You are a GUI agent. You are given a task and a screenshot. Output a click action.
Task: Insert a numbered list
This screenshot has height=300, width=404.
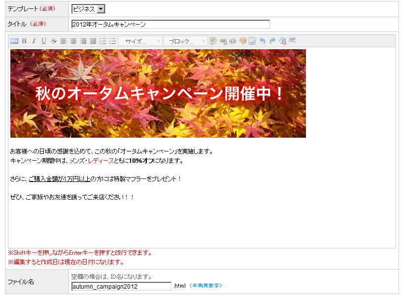103,41
